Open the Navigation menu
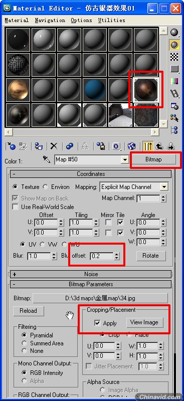184x401 pixels. point(50,20)
